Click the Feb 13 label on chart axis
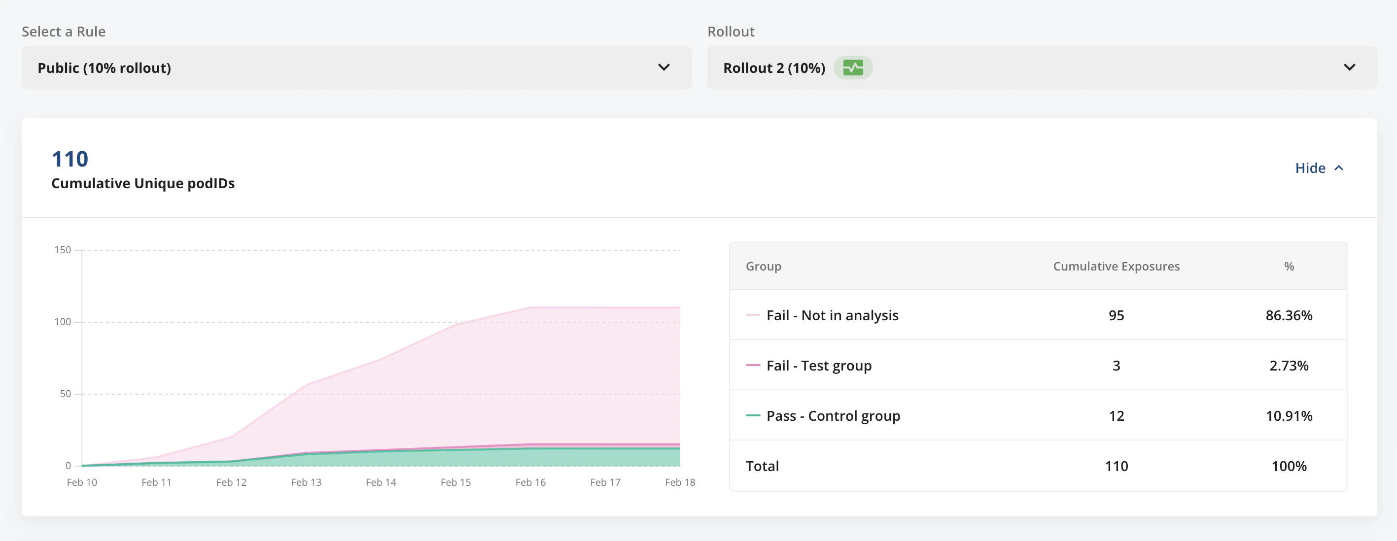 (306, 482)
